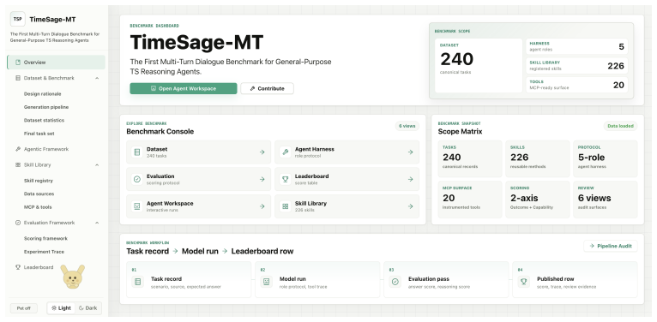Click the Pipeline Audit button
The width and height of the screenshot is (657, 322).
pos(611,247)
